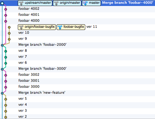The height and width of the screenshot is (119, 155).
Task: Select the commit message "ver 5"
Action: tap(23, 99)
